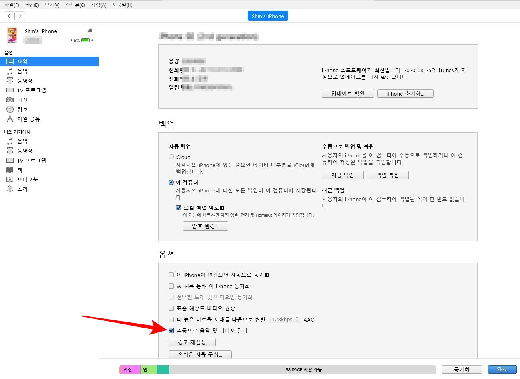The image size is (520, 379).
Task: Open 정보 info in the sidebar
Action: (x=49, y=109)
